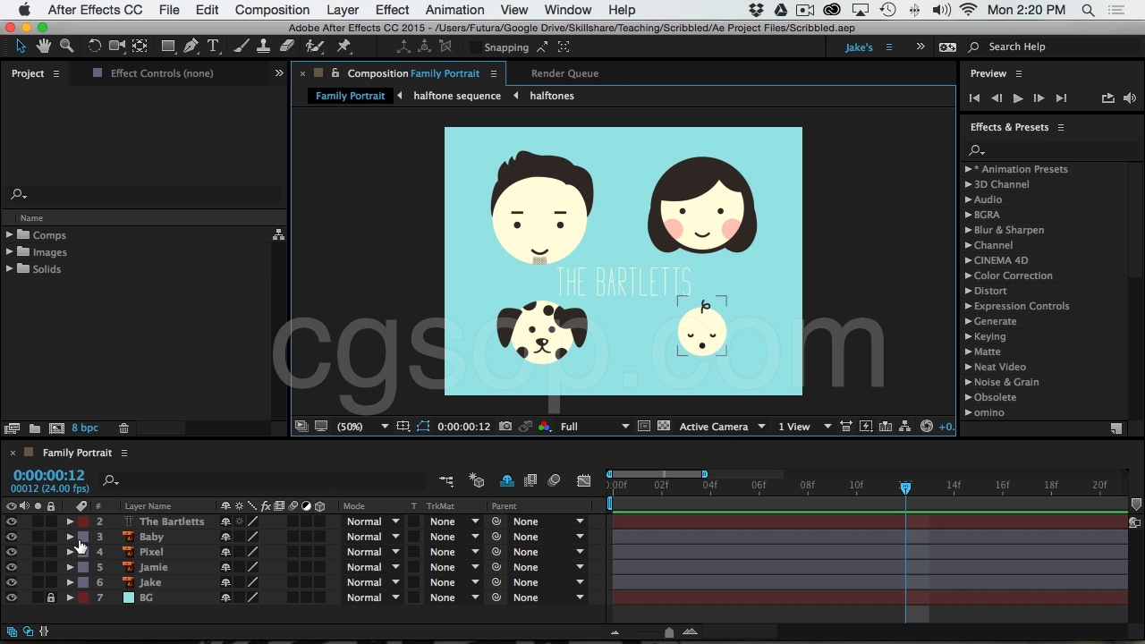Click the 8 bpc color depth button
This screenshot has height=644, width=1145.
(x=85, y=428)
